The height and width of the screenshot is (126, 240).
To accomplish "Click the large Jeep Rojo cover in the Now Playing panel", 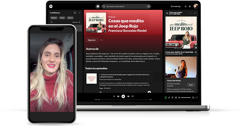I will pos(181,33).
